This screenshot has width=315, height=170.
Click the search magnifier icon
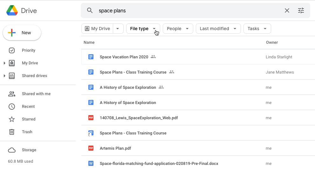click(90, 10)
